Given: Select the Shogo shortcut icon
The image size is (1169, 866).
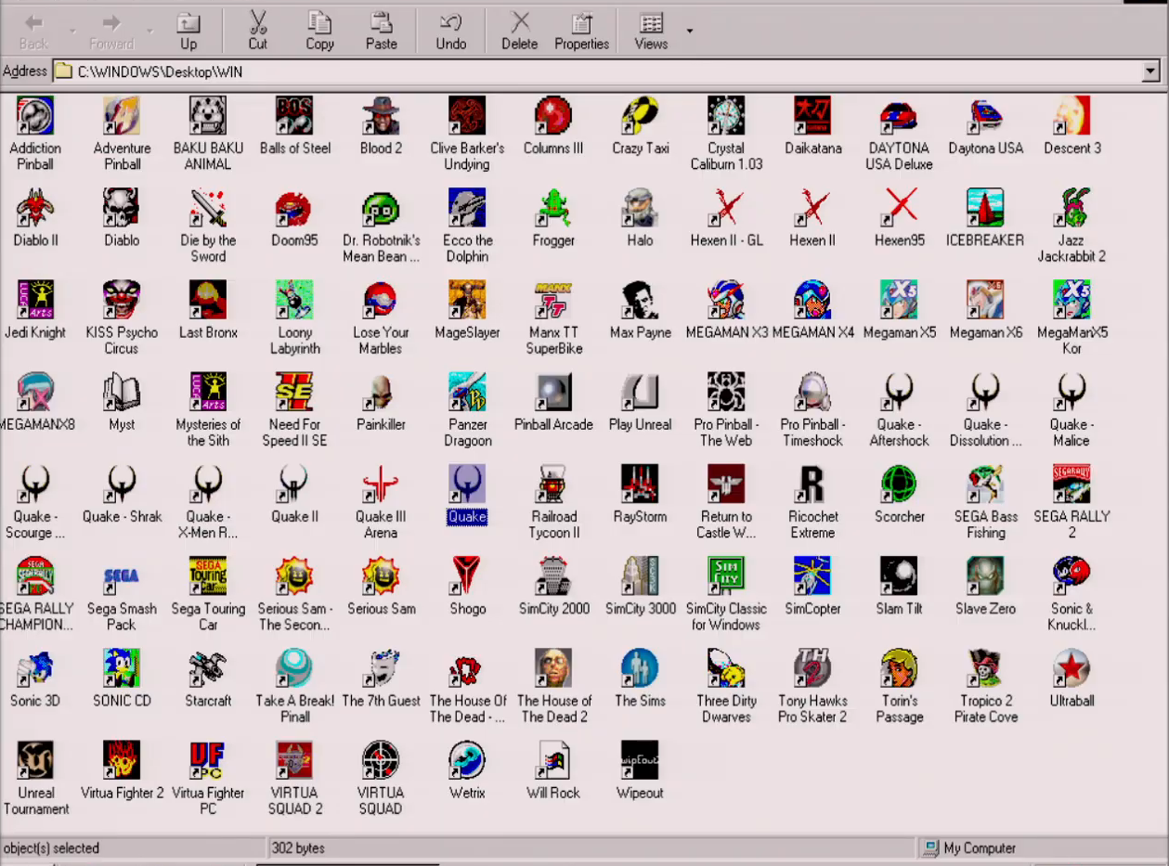Looking at the screenshot, I should pos(467,575).
